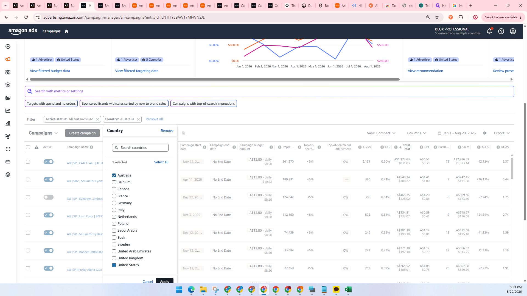Click the Search countries input field
The height and width of the screenshot is (296, 527).
140,148
